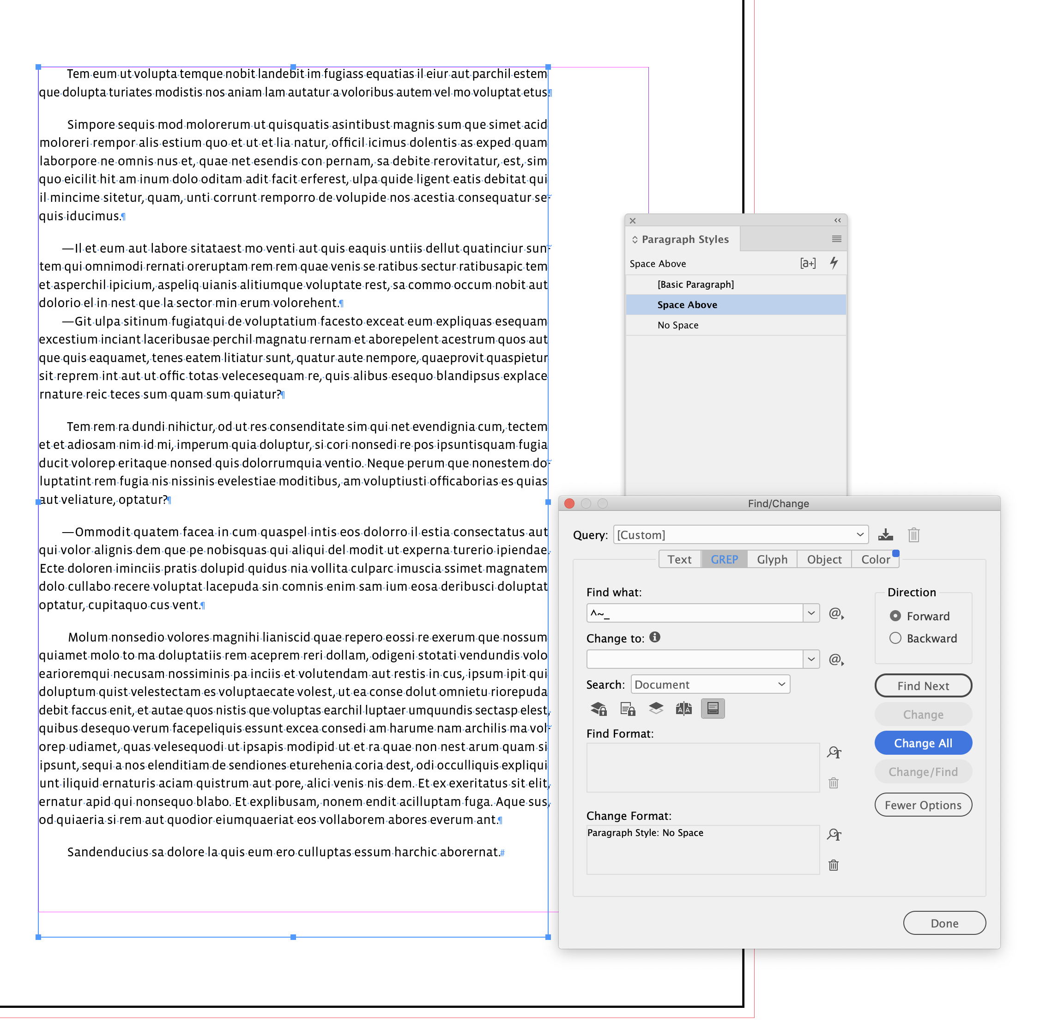Open special characters menu for Find what
This screenshot has width=1052, height=1030.
tap(836, 613)
